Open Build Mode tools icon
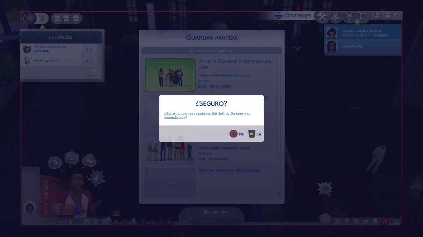 [x=322, y=16]
